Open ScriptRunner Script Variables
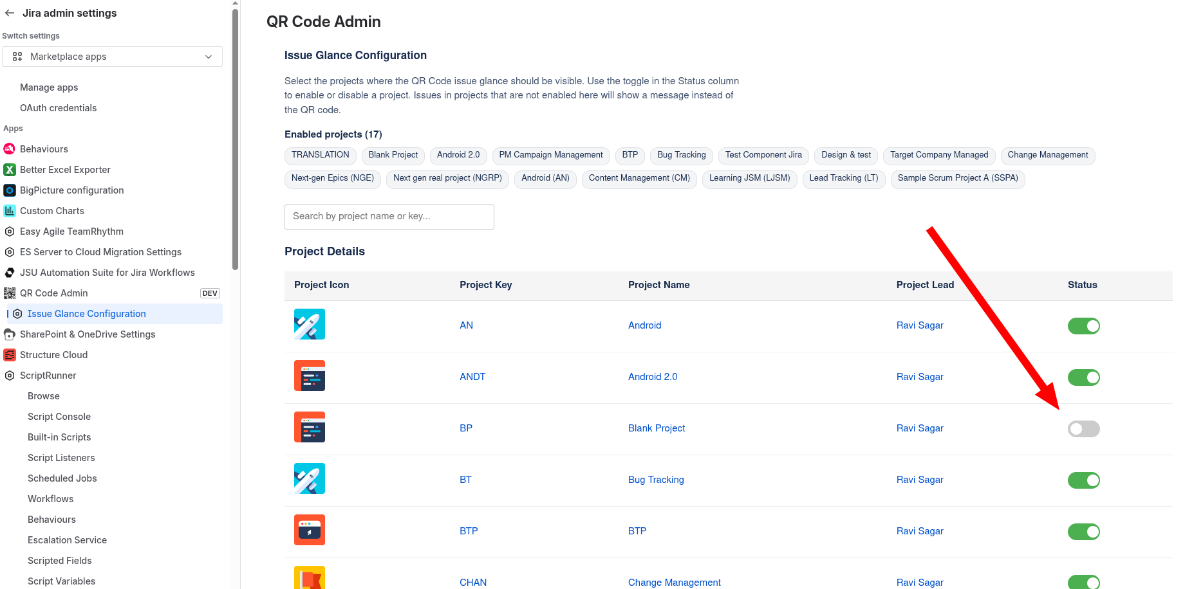 click(x=61, y=581)
